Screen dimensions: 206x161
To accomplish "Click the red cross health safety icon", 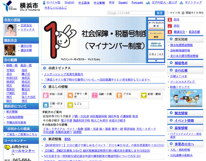I will [x=170, y=32].
